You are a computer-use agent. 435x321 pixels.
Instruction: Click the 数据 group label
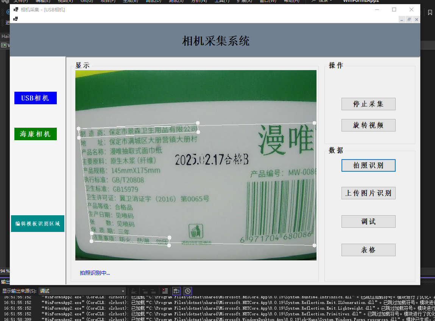pyautogui.click(x=336, y=150)
